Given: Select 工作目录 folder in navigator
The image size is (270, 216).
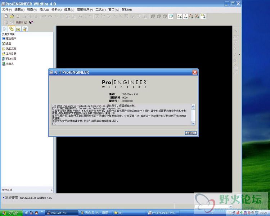Looking at the screenshot, I should [9, 54].
